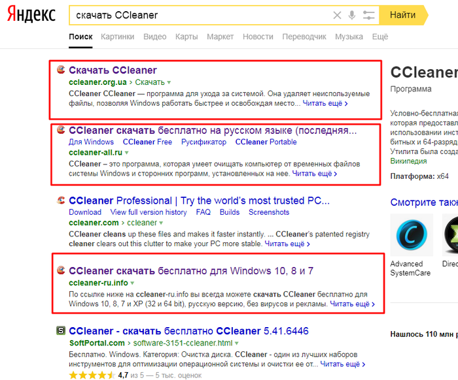Viewport: 458px width, 380px height.
Task: Open CCleaner Portable sitelink
Action: [x=266, y=142]
